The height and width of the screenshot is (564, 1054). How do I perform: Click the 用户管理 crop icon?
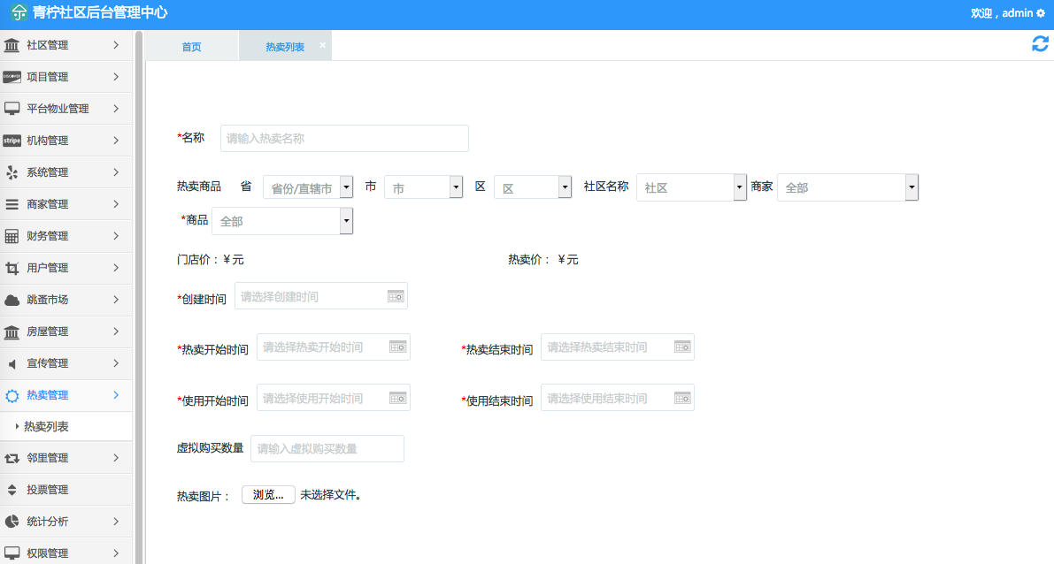coord(12,268)
